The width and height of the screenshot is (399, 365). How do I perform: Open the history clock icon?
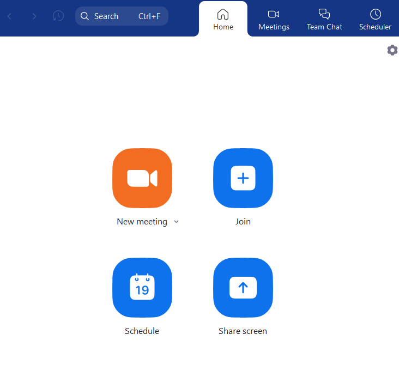click(x=58, y=16)
